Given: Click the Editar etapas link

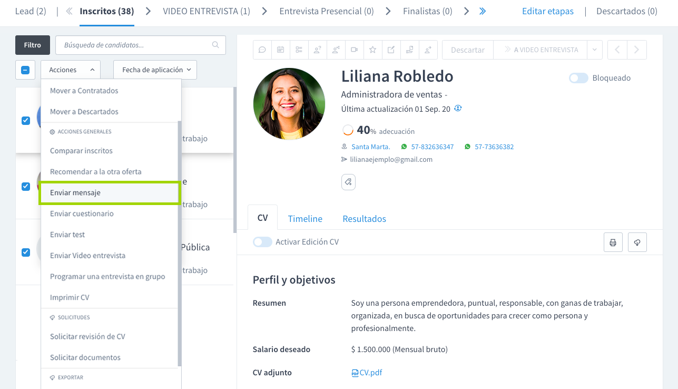Looking at the screenshot, I should tap(547, 11).
